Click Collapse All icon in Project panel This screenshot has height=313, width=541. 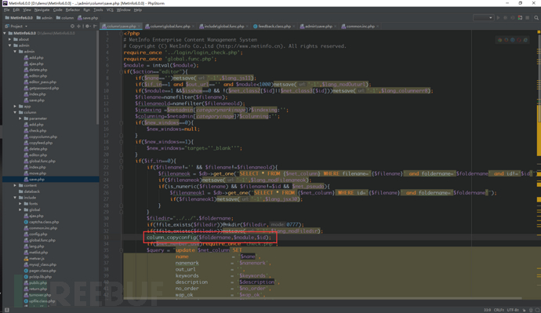point(79,26)
